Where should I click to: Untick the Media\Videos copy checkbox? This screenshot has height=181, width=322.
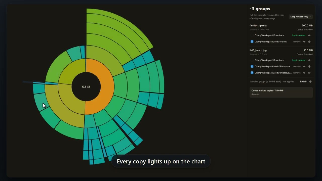coord(252,42)
